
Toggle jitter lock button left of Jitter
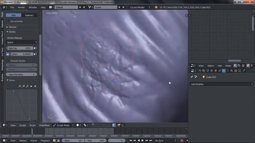(x=8, y=54)
